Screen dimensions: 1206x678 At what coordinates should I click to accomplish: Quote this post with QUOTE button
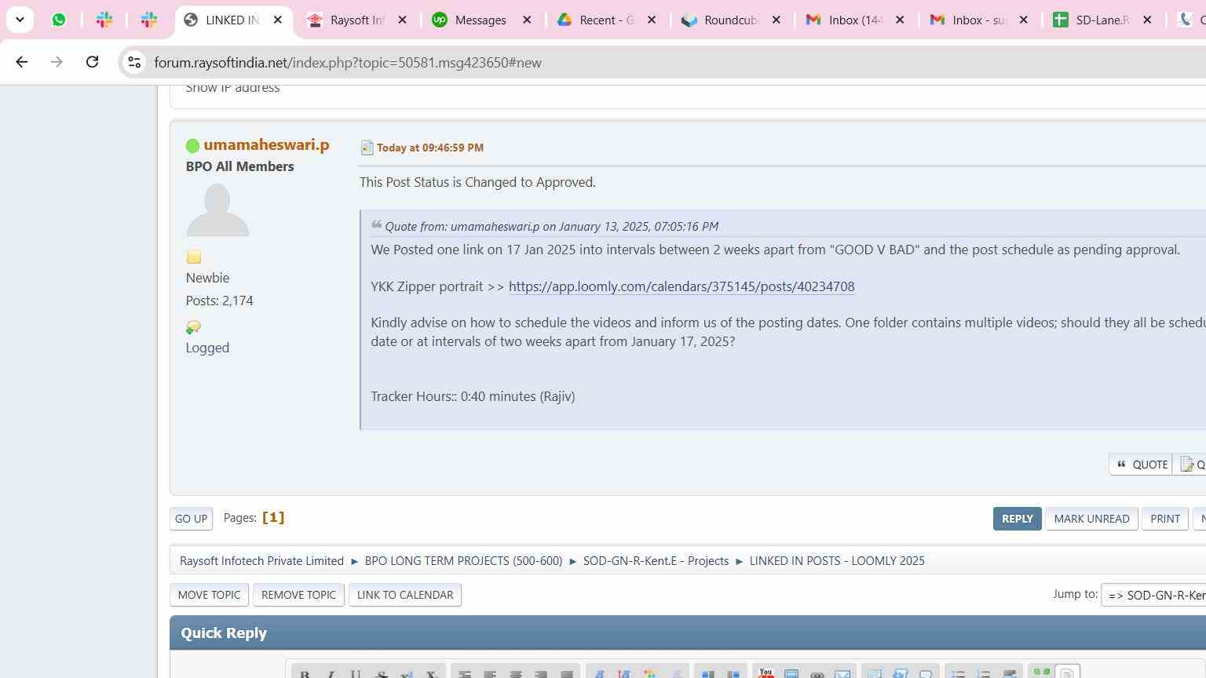click(x=1141, y=465)
